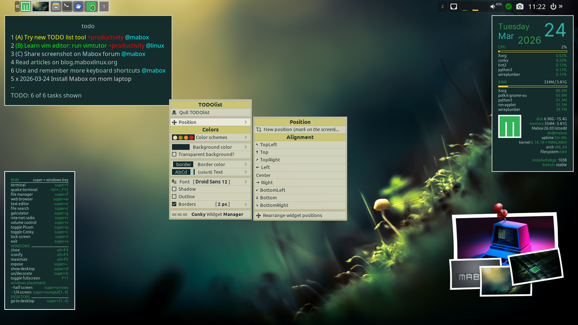
Task: Open the Border color submenu
Action: pyautogui.click(x=211, y=165)
